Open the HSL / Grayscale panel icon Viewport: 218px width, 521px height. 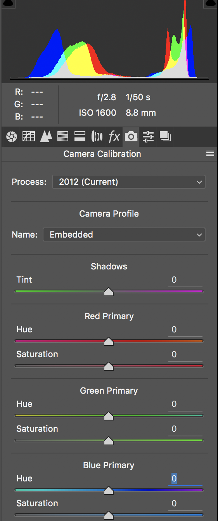[x=63, y=137]
